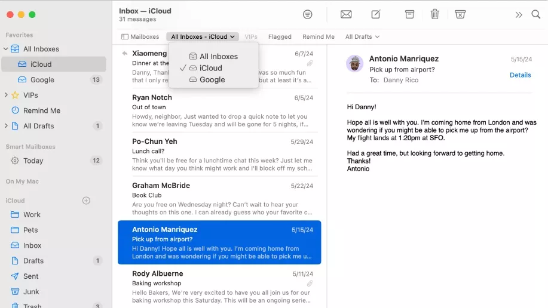The height and width of the screenshot is (308, 548).
Task: Collapse the All Inboxes sidebar group
Action: pos(6,49)
